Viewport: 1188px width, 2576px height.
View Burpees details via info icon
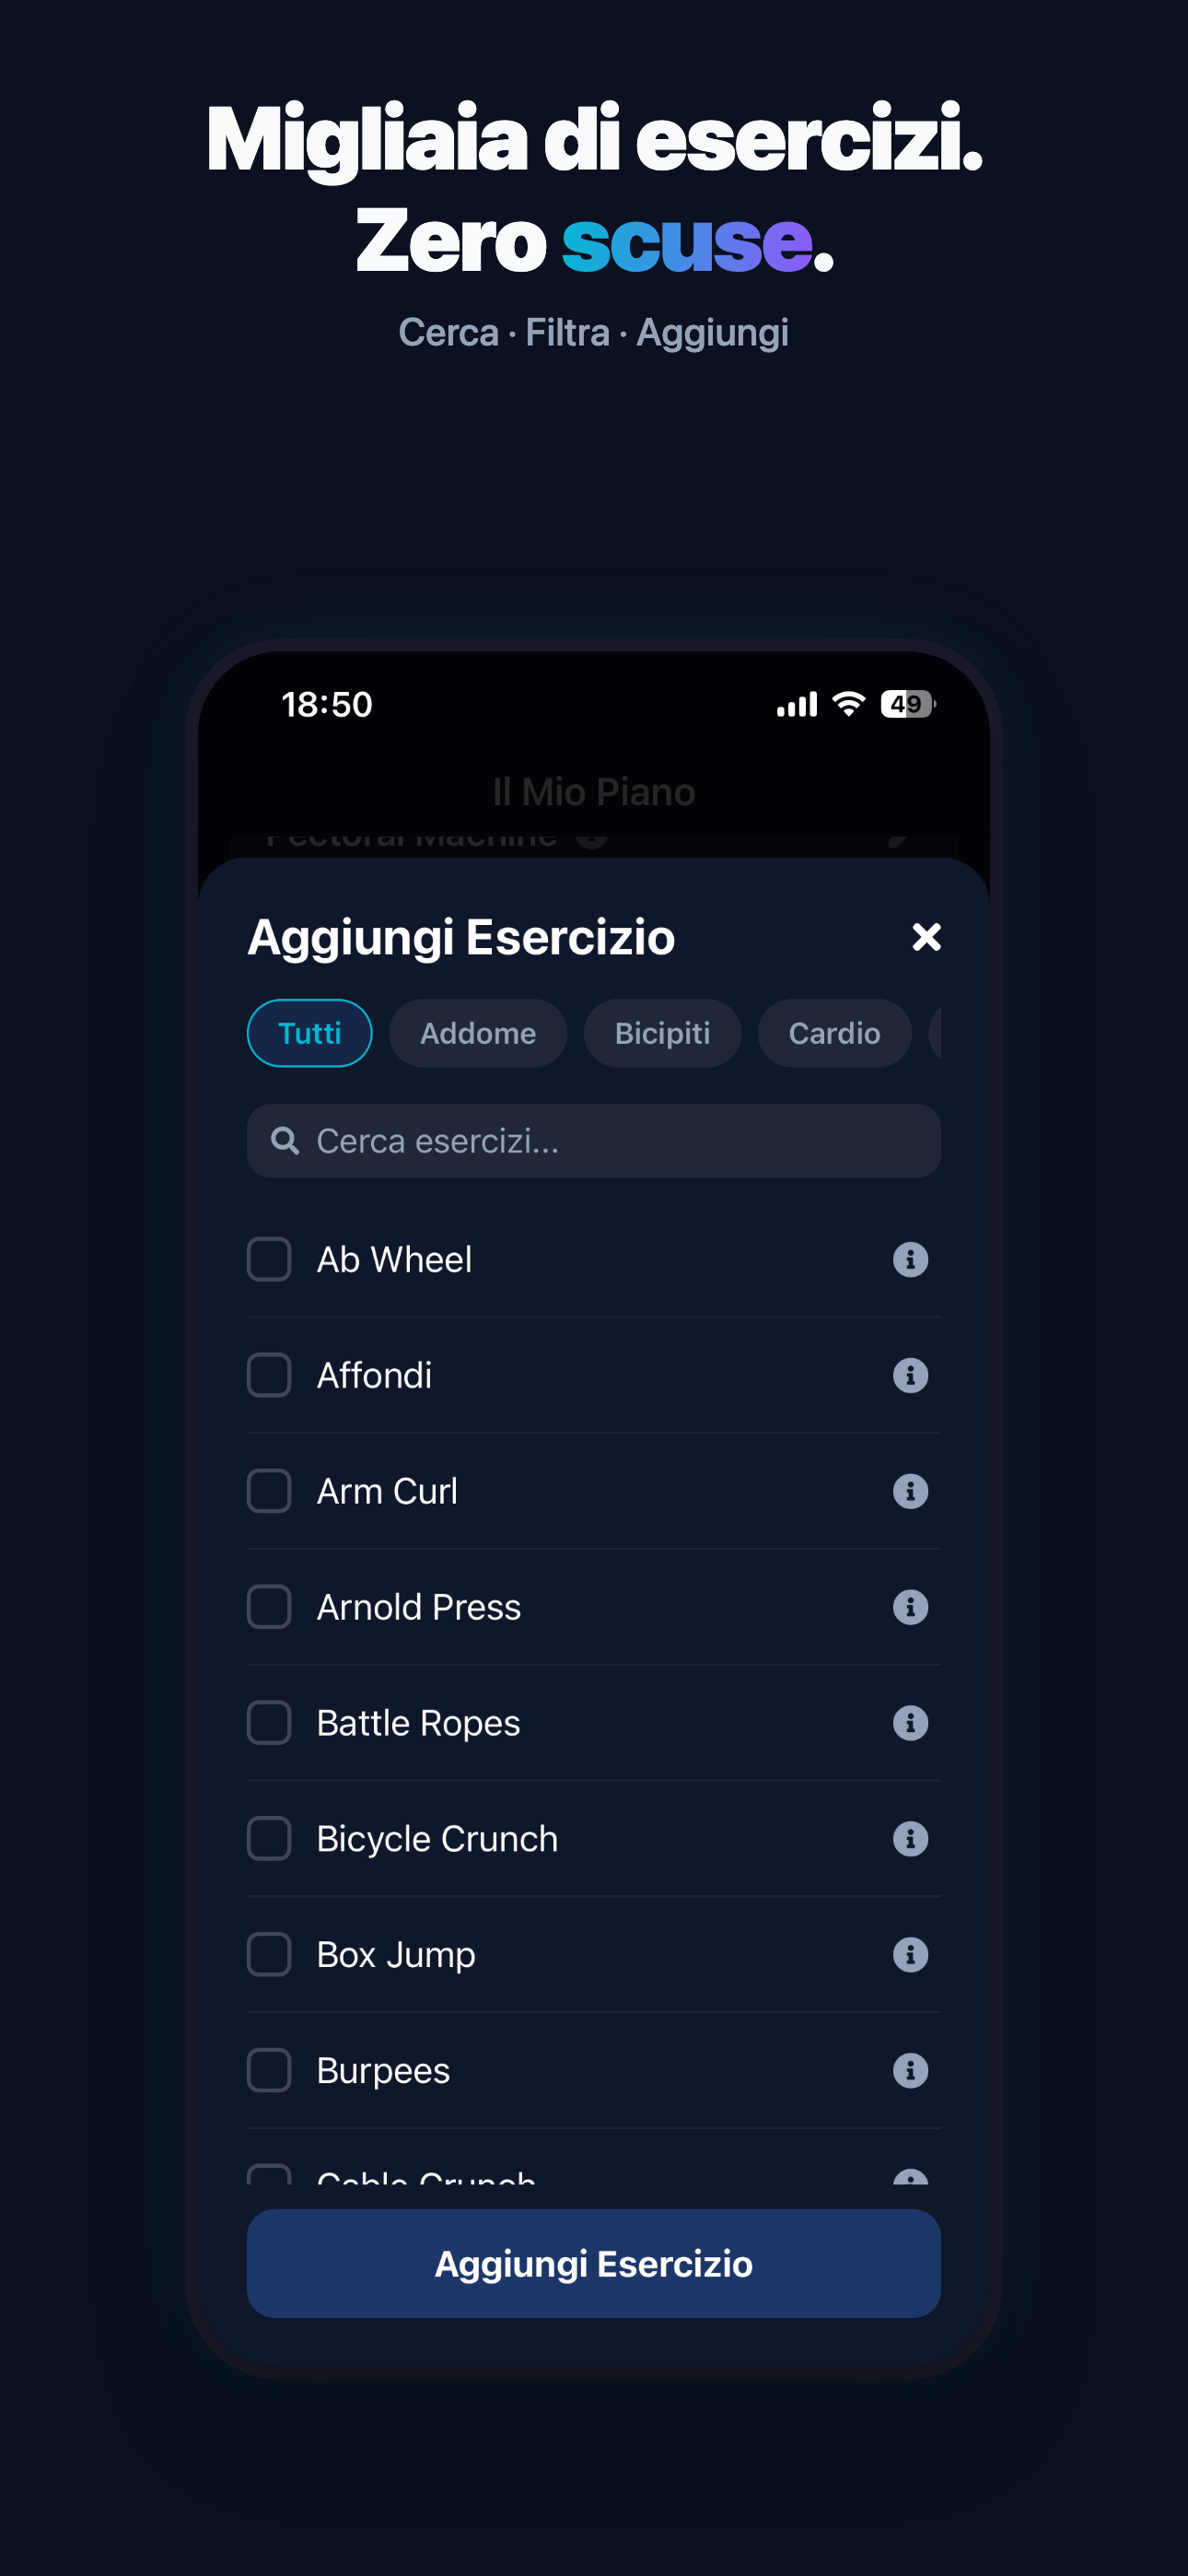910,2071
